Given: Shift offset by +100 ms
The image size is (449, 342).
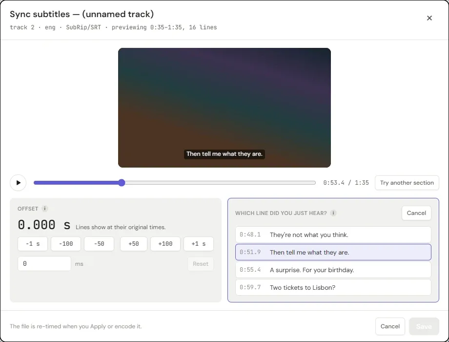Looking at the screenshot, I should [x=165, y=244].
